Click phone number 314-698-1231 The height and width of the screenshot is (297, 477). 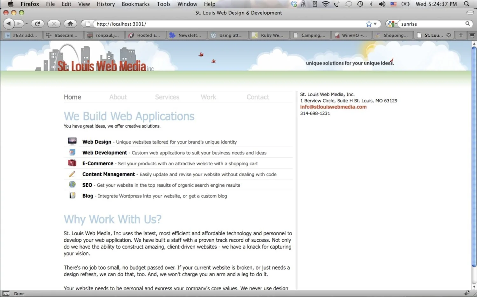point(315,113)
